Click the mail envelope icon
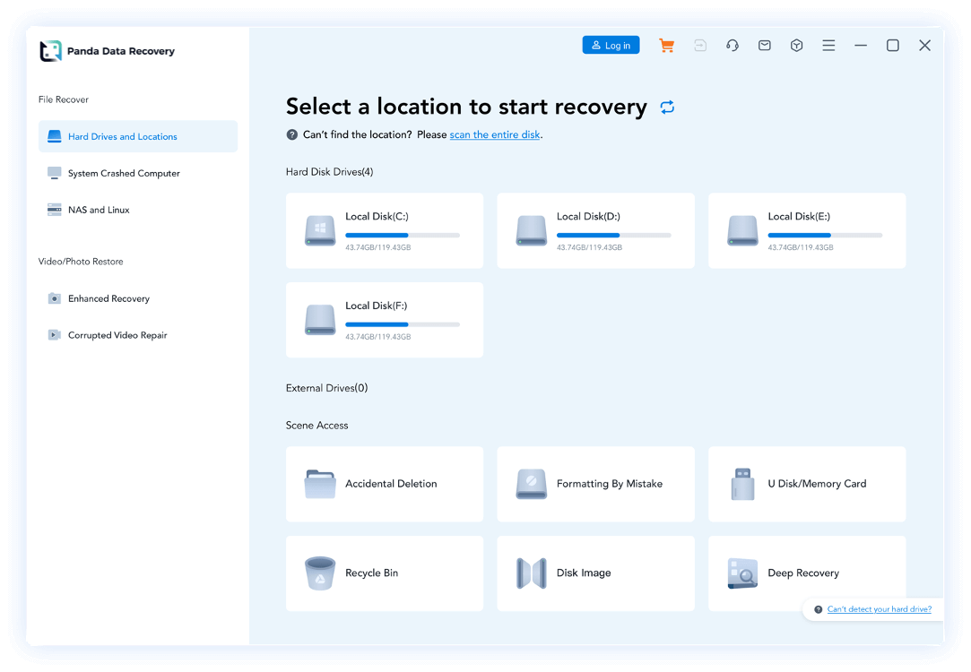971x672 pixels. pyautogui.click(x=765, y=46)
